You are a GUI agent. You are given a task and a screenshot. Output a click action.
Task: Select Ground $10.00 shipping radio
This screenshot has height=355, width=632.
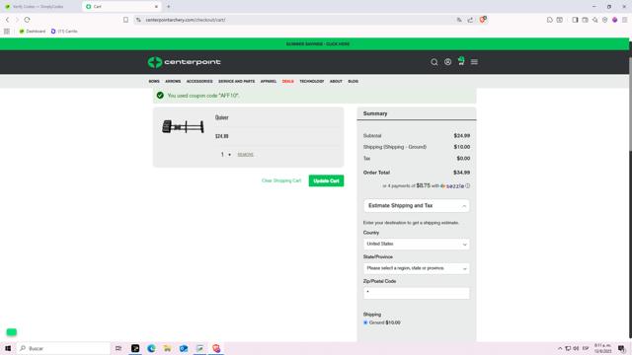365,322
